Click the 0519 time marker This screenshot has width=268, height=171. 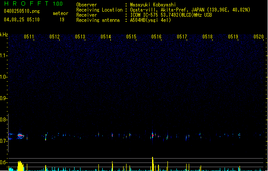point(233,37)
